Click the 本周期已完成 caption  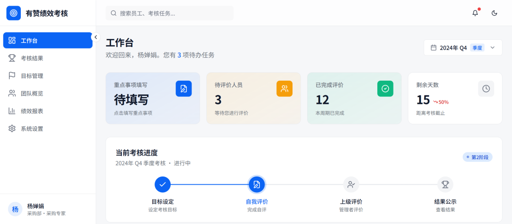(330, 113)
